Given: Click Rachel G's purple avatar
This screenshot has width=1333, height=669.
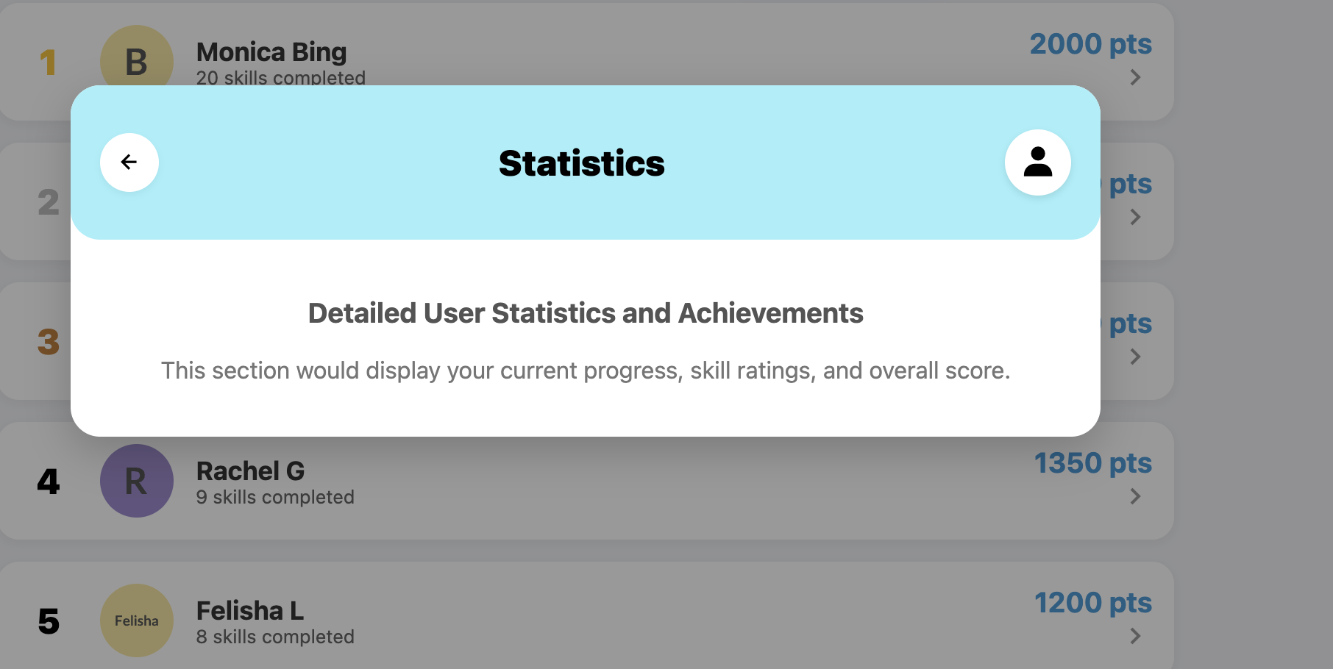Looking at the screenshot, I should click(x=137, y=480).
